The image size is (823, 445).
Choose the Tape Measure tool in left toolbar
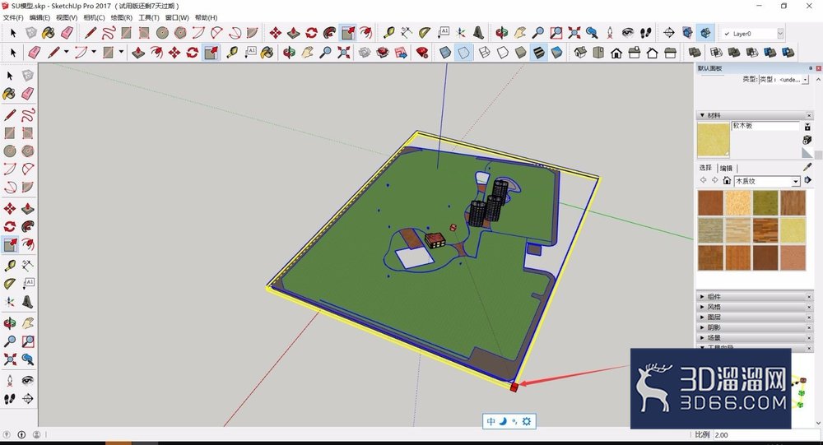[x=9, y=266]
